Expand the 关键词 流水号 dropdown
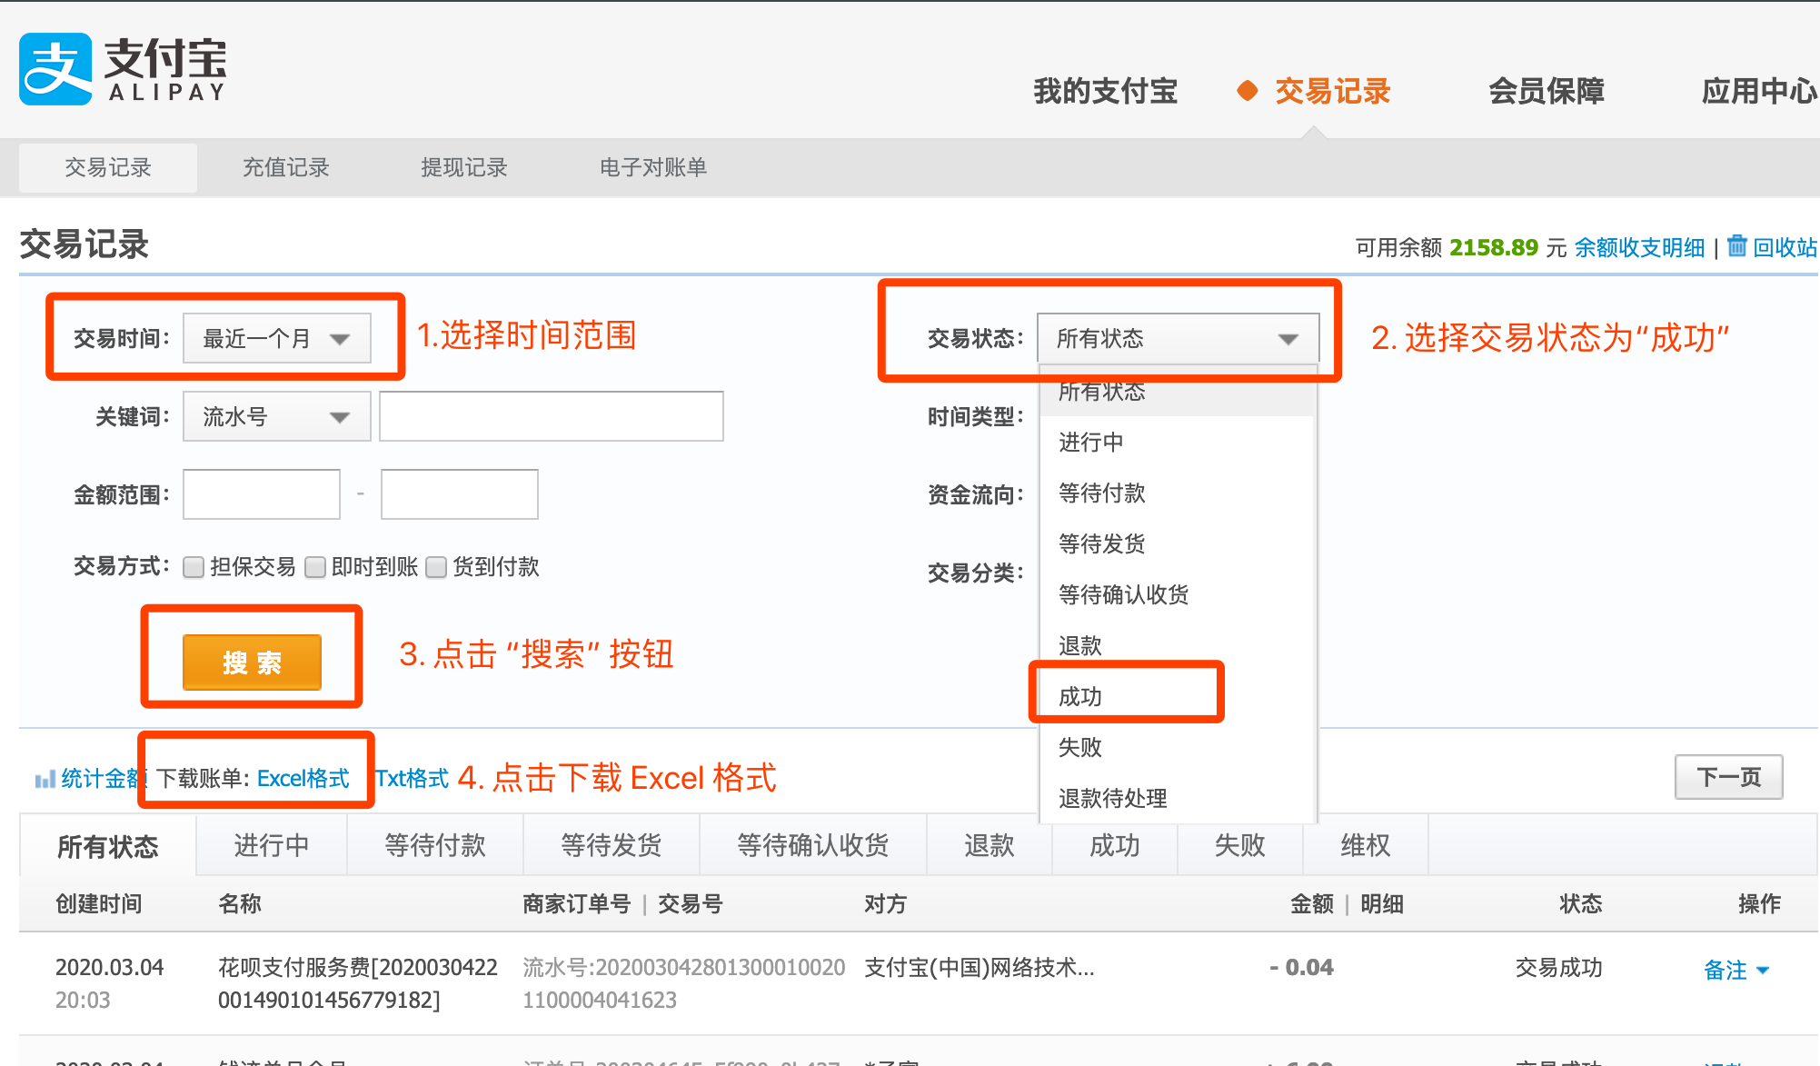 [x=277, y=416]
